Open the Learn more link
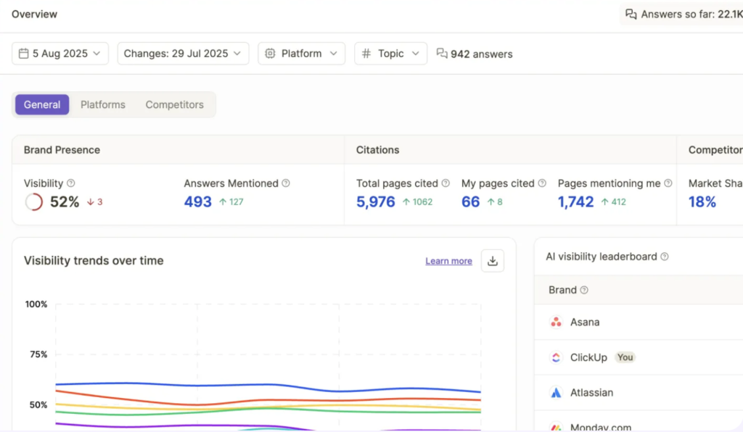Screen dimensions: 743x432 448,261
